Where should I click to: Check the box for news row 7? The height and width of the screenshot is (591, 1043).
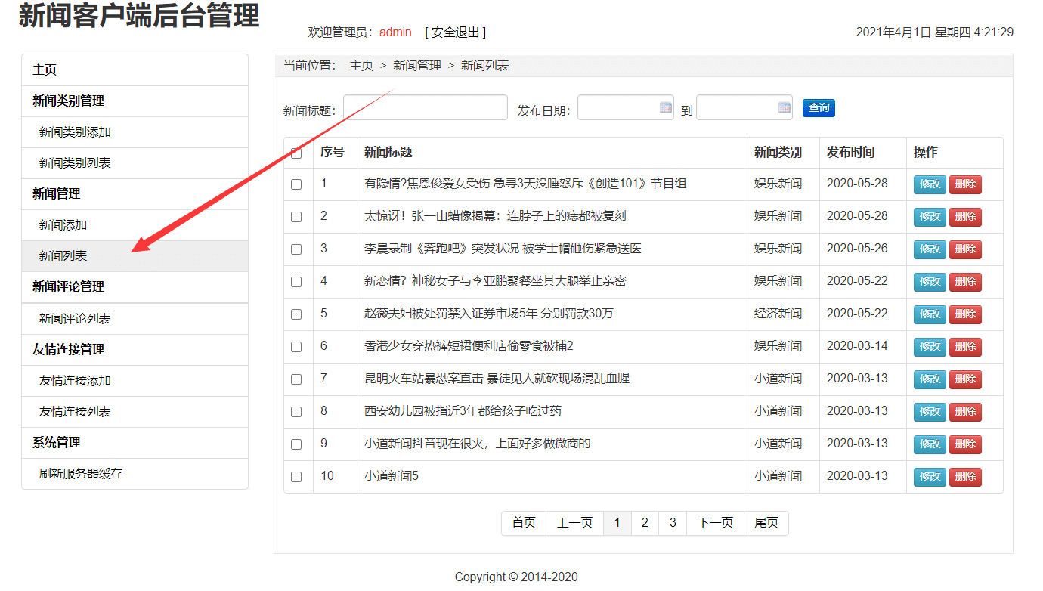pyautogui.click(x=296, y=379)
